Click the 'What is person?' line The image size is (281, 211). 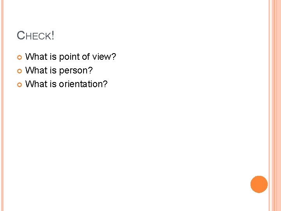coord(59,71)
